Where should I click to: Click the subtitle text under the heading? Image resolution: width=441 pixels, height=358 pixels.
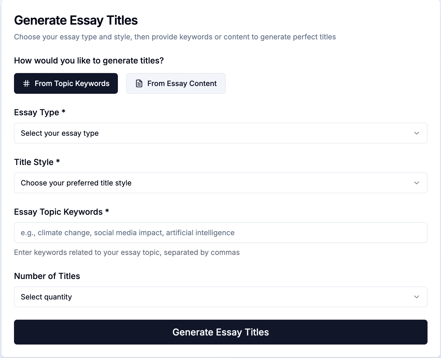175,37
